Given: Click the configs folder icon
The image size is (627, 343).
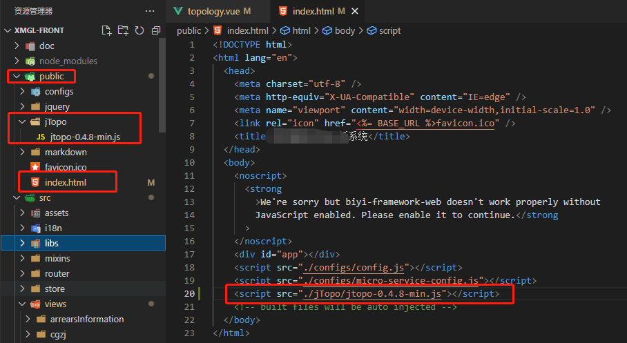Looking at the screenshot, I should click(36, 92).
